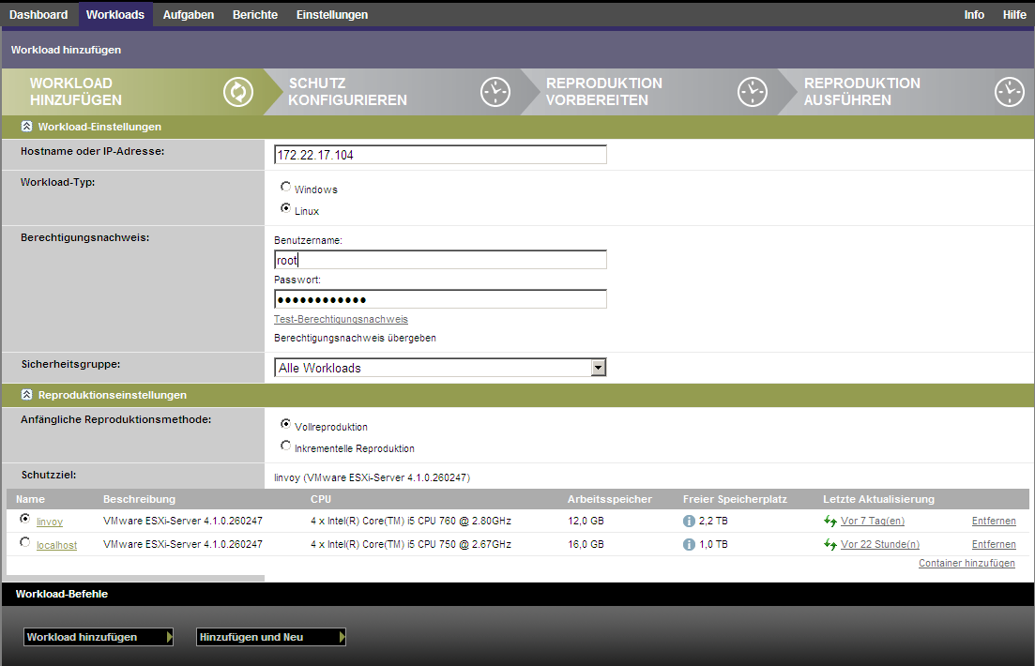
Task: Switch to the Dashboard tab
Action: (x=38, y=14)
